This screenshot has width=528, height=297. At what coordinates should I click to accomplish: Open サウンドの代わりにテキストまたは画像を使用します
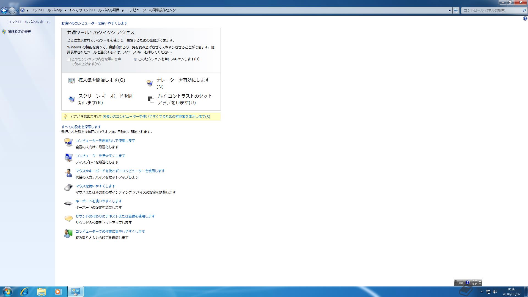115,216
